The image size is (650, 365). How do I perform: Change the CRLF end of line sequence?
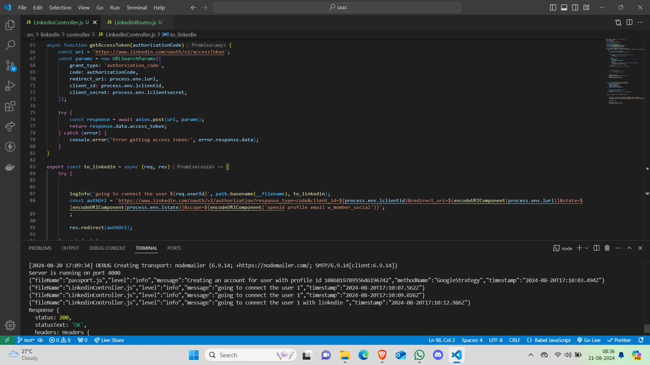coord(515,340)
